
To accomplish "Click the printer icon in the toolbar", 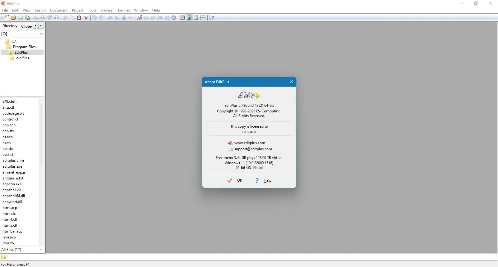I will pos(43,18).
